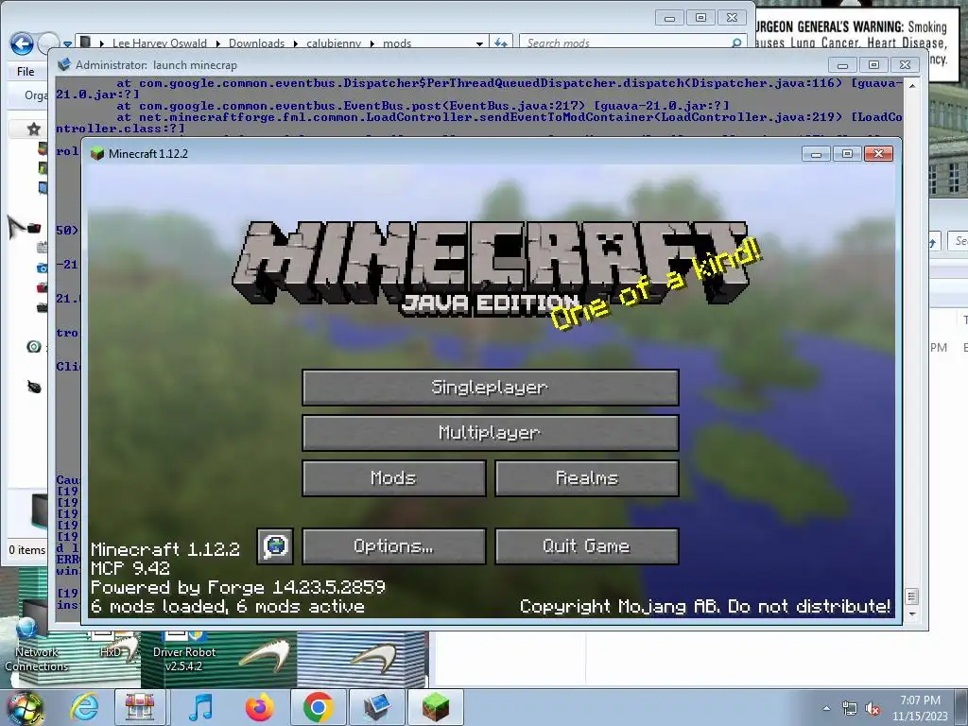The image size is (968, 726).
Task: Open the Singleplayer menu in Minecraft
Action: (x=491, y=388)
